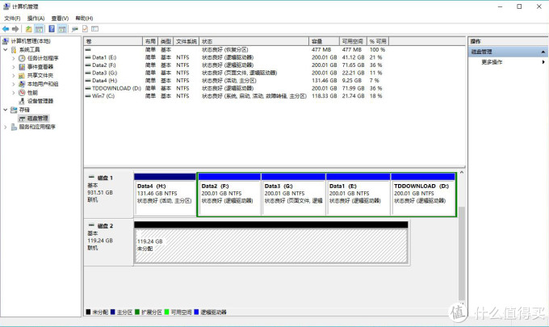This screenshot has height=327, width=549.
Task: Sort by the 布局 column header
Action: (150, 41)
